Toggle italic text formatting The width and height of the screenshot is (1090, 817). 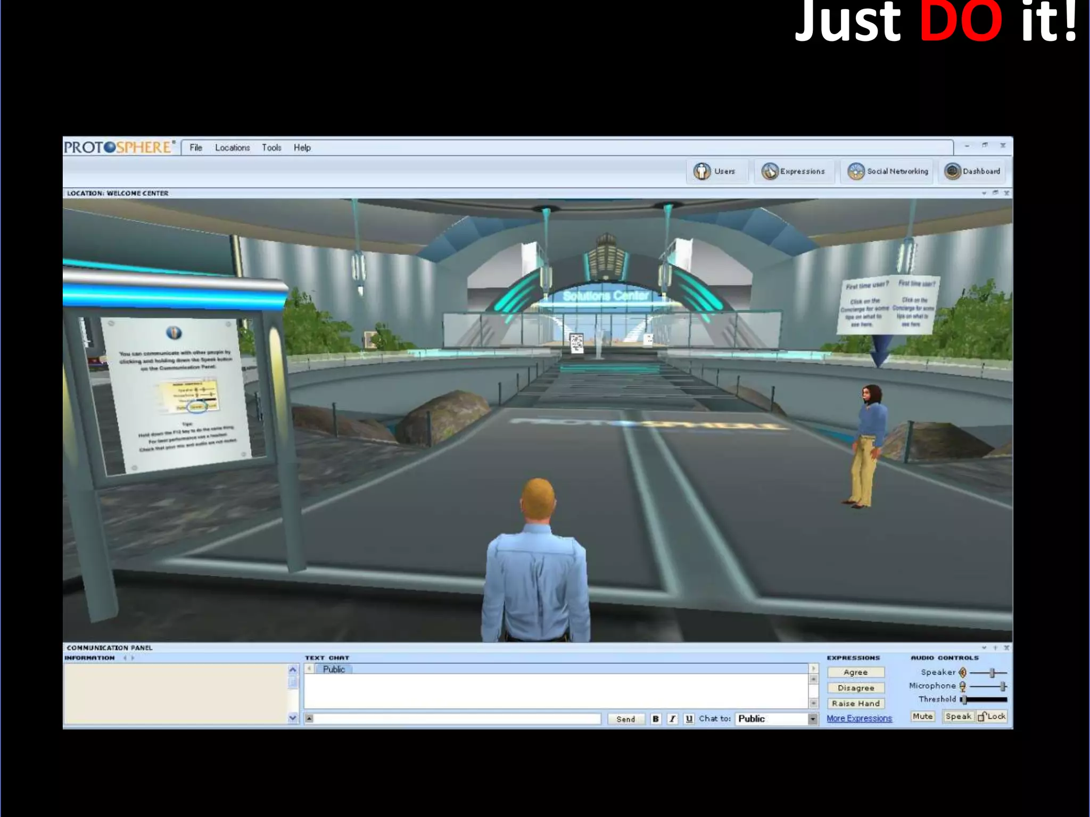pos(672,719)
